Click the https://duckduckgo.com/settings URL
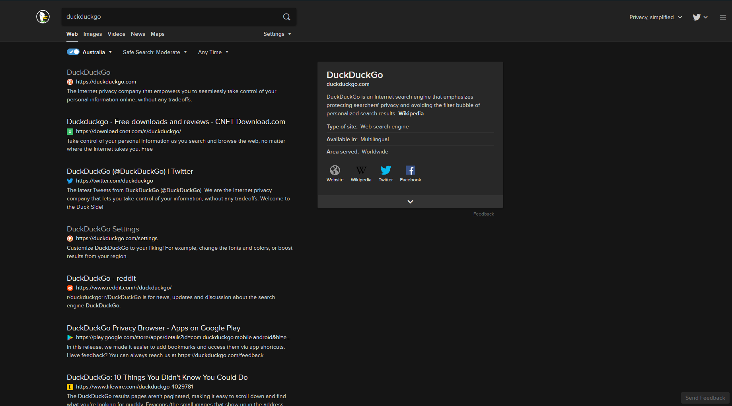732x406 pixels. 117,238
